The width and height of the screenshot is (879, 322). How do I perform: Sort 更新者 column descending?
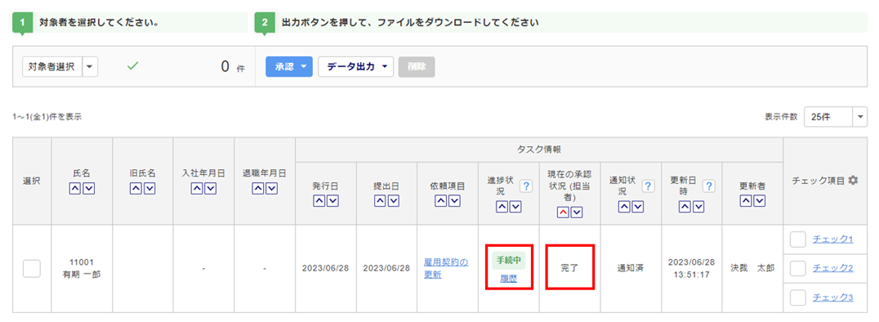click(760, 201)
